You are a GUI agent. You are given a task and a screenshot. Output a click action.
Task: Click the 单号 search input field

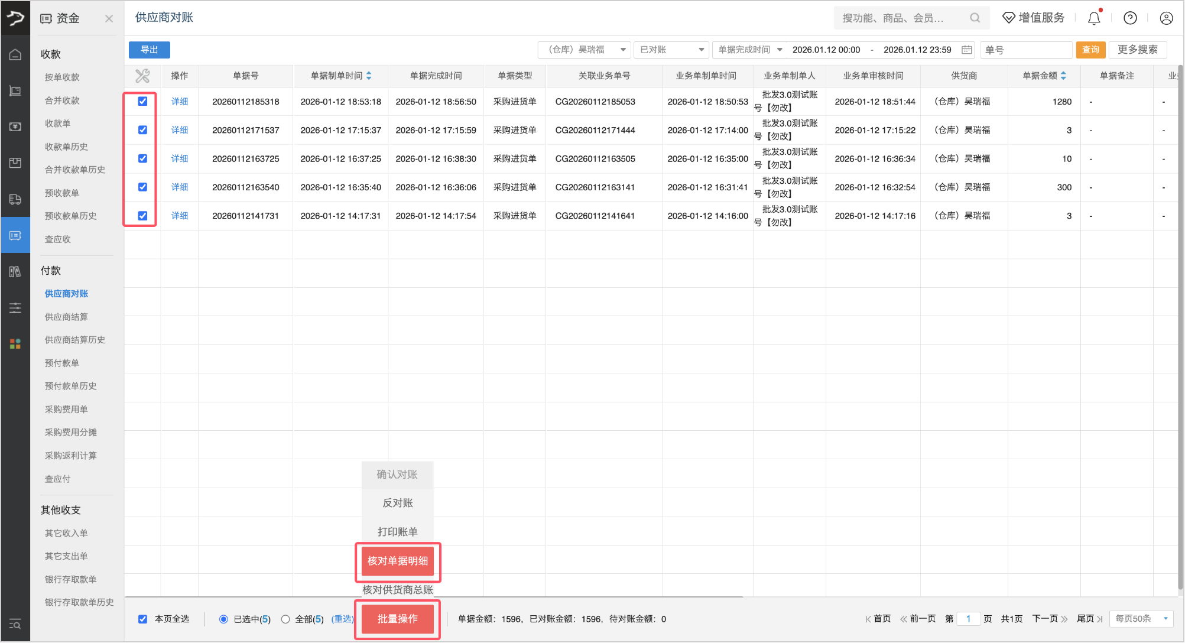(x=1025, y=50)
